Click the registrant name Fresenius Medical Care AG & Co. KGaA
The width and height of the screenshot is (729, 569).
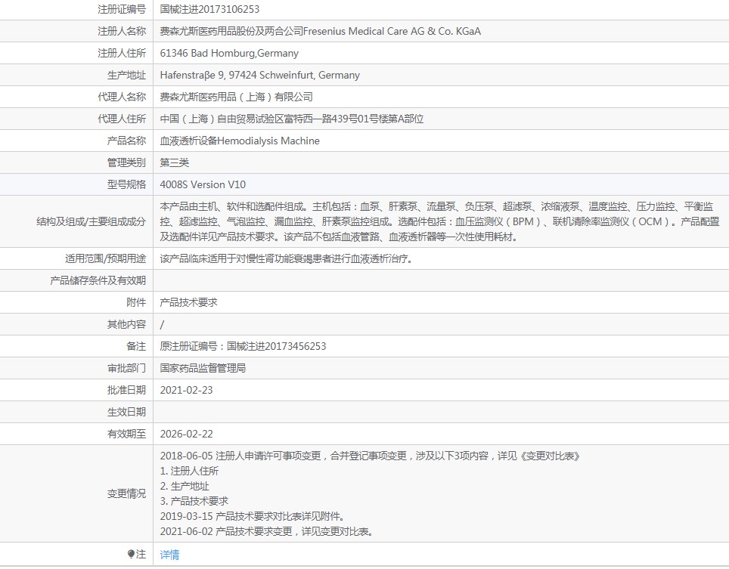pos(392,31)
